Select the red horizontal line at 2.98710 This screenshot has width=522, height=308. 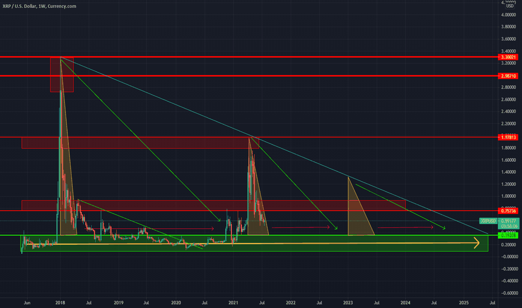pyautogui.click(x=249, y=76)
